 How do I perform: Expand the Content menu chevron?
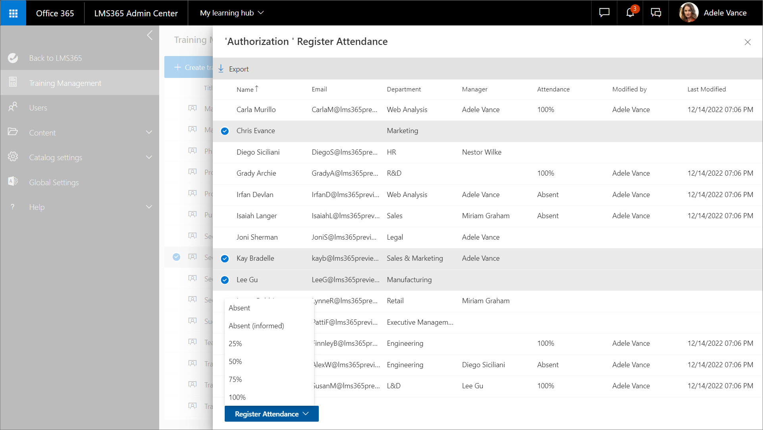[x=149, y=132]
